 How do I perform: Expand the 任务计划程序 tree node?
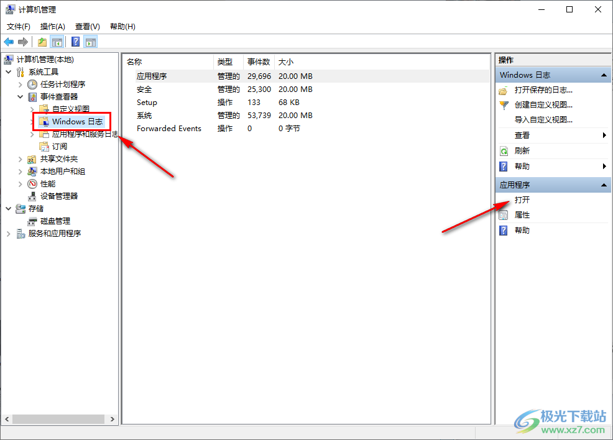pyautogui.click(x=21, y=85)
